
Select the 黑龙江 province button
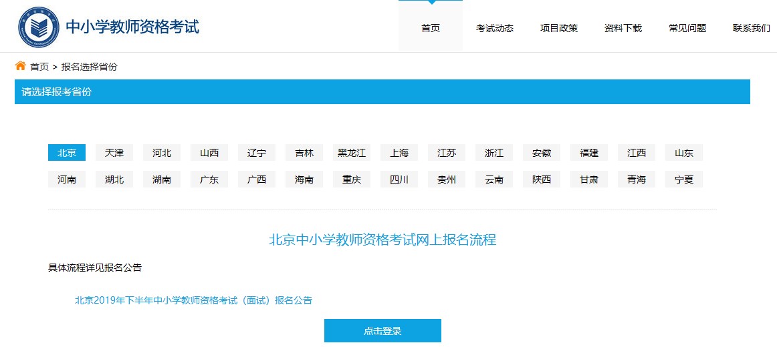352,153
